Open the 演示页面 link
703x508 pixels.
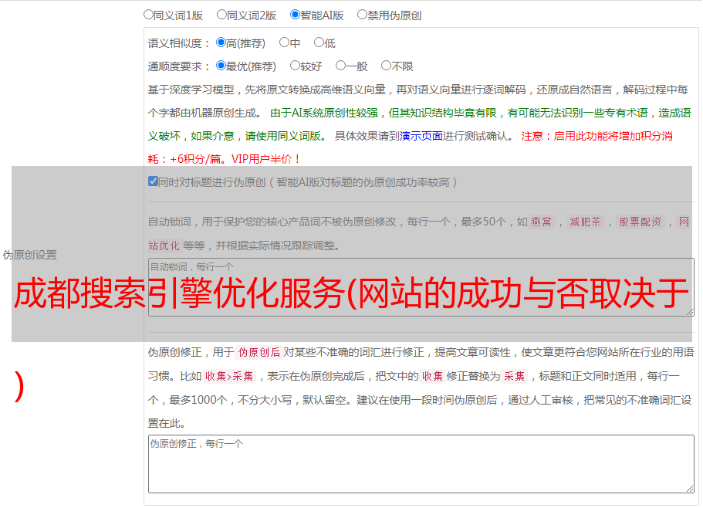click(x=421, y=136)
